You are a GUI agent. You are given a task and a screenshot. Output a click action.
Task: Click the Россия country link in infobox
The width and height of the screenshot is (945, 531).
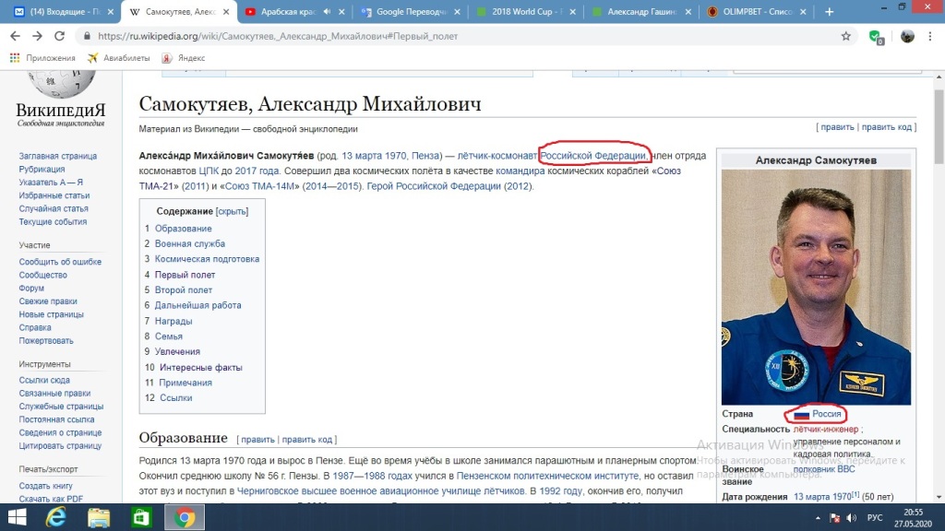coord(826,414)
